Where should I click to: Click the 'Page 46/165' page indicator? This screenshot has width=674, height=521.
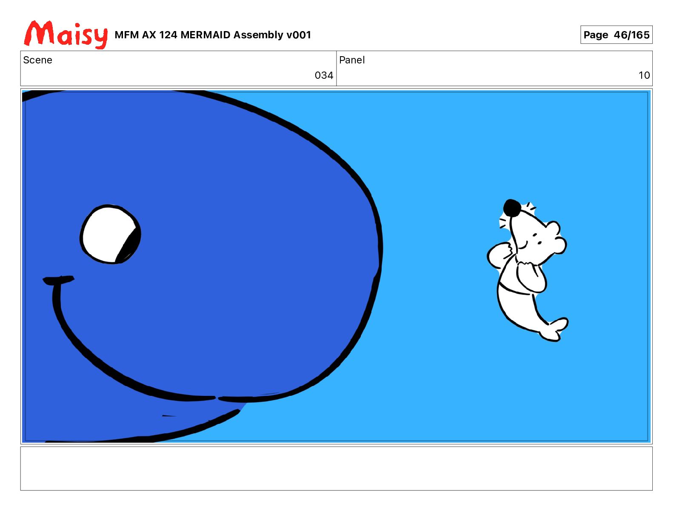click(616, 35)
